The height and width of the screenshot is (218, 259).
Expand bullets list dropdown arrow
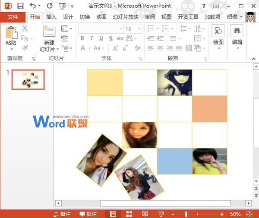tap(158, 28)
